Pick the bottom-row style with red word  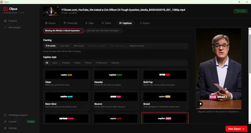point(116,118)
